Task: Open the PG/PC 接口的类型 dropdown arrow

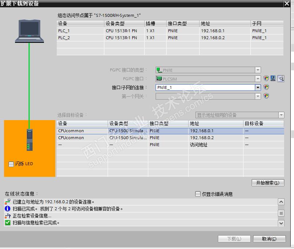Action: coord(258,70)
